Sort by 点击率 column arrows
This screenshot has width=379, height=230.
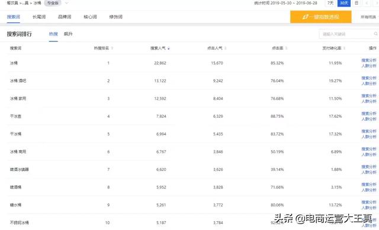(x=286, y=48)
